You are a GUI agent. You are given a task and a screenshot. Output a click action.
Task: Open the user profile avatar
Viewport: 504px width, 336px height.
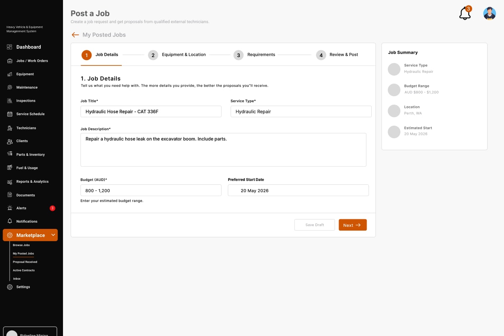point(490,13)
